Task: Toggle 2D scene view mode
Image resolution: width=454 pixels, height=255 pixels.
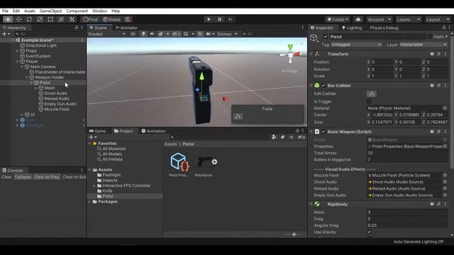Action: tap(133, 34)
